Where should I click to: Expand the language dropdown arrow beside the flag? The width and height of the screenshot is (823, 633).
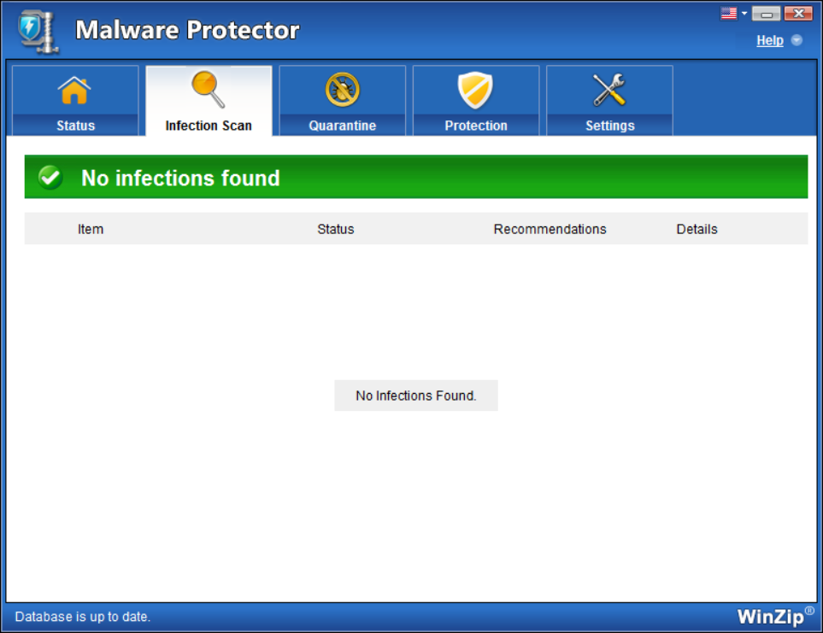coord(744,13)
